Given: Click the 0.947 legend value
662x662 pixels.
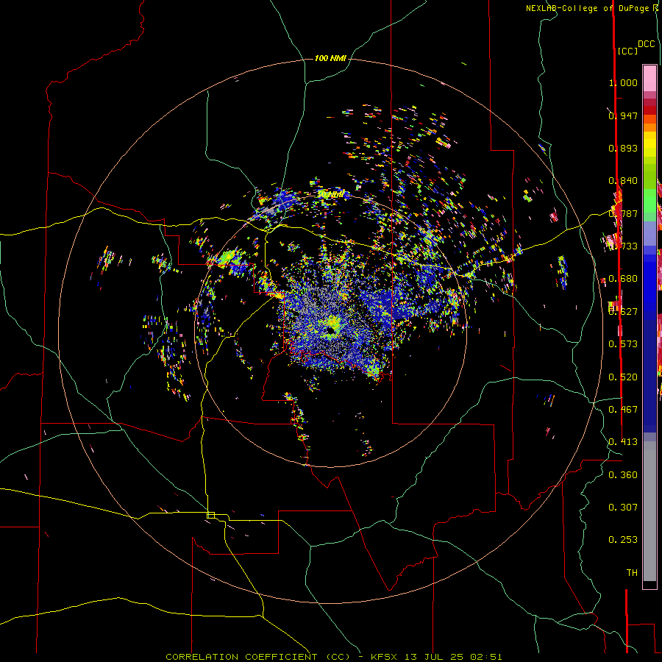Looking at the screenshot, I should (x=623, y=115).
